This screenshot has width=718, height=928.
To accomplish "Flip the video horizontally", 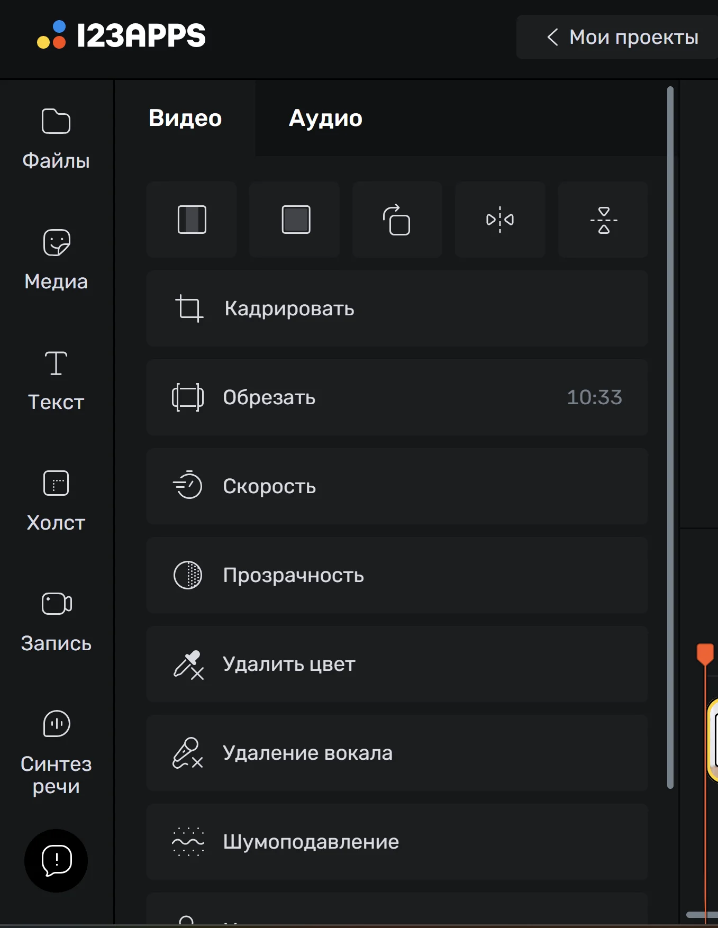I will point(500,220).
